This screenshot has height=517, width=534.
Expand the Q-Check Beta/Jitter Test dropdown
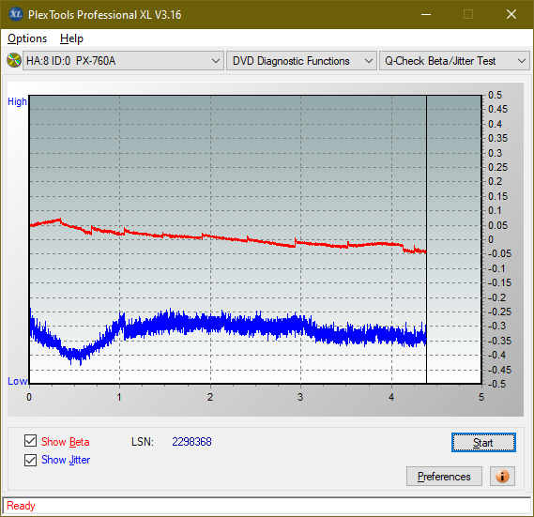[454, 61]
